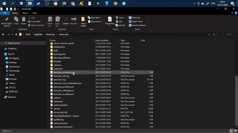Expand the address bar history dropdown
Image resolution: width=238 pixels, height=133 pixels.
tap(209, 34)
